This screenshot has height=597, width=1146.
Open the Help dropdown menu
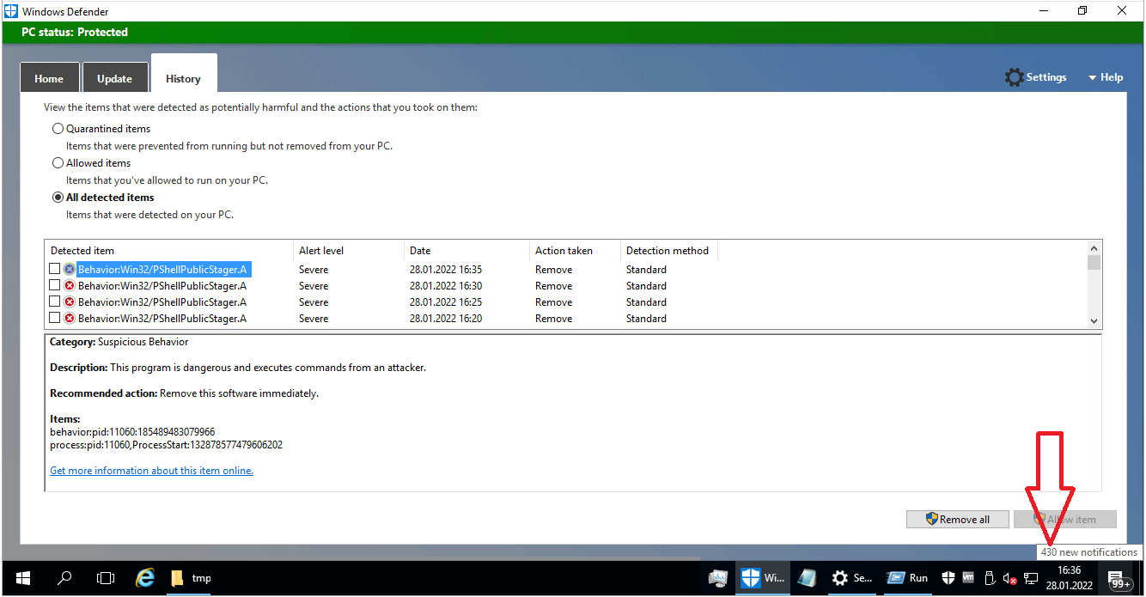(x=1106, y=77)
